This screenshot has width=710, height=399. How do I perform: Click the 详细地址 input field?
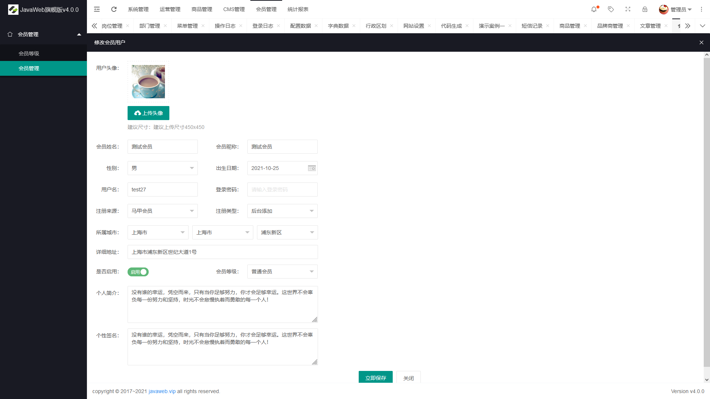click(223, 252)
